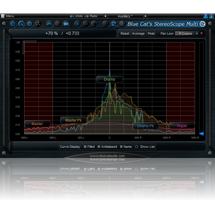Click the C center axis label
215x215 pixels.
pyautogui.click(x=110, y=138)
